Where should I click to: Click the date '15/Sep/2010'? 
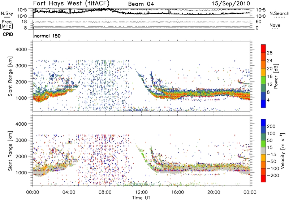231,4
